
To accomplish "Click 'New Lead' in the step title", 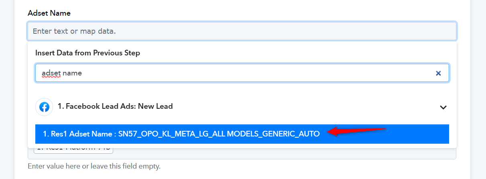I will coord(157,106).
